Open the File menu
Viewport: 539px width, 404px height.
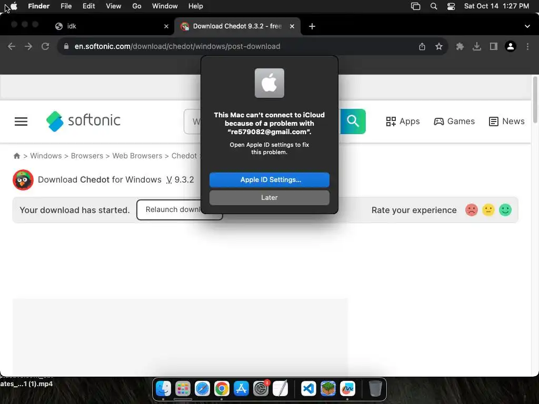click(66, 6)
